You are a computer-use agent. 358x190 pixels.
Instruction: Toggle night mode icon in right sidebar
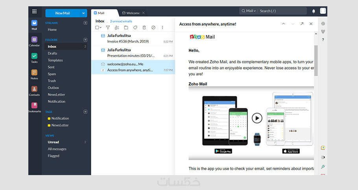pyautogui.click(x=323, y=157)
